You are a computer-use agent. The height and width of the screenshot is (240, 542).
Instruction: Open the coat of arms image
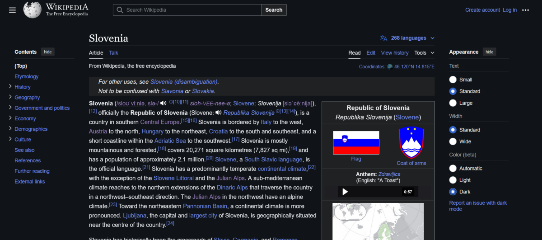point(411,143)
